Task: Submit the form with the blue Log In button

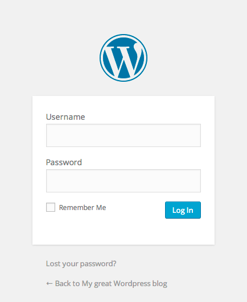Action: (183, 210)
